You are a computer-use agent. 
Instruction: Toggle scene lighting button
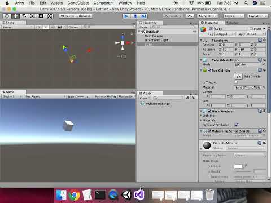coord(46,27)
